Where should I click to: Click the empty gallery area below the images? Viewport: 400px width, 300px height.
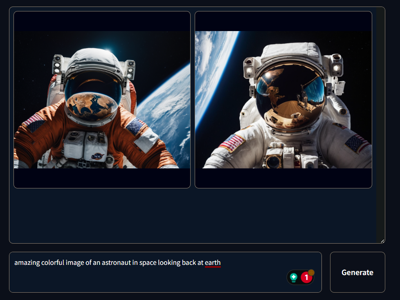[x=193, y=215]
